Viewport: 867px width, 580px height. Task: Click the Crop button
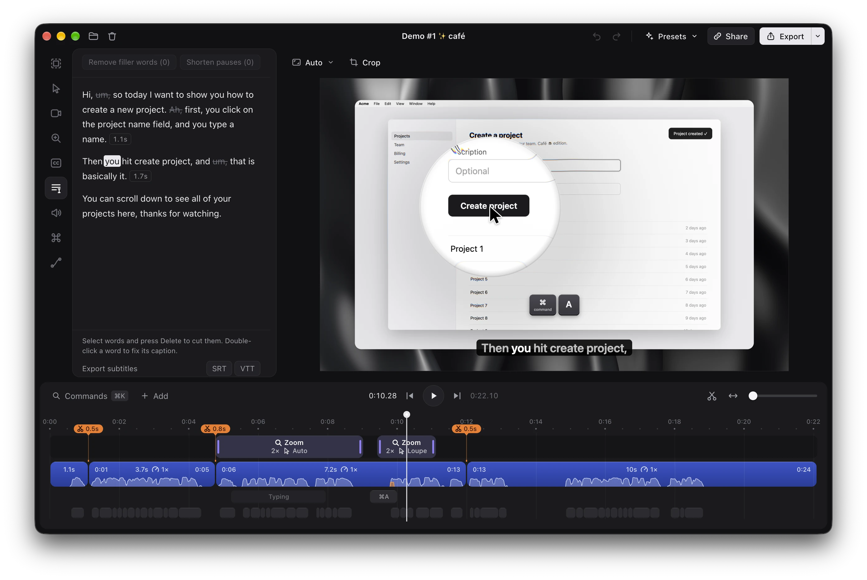pyautogui.click(x=365, y=63)
